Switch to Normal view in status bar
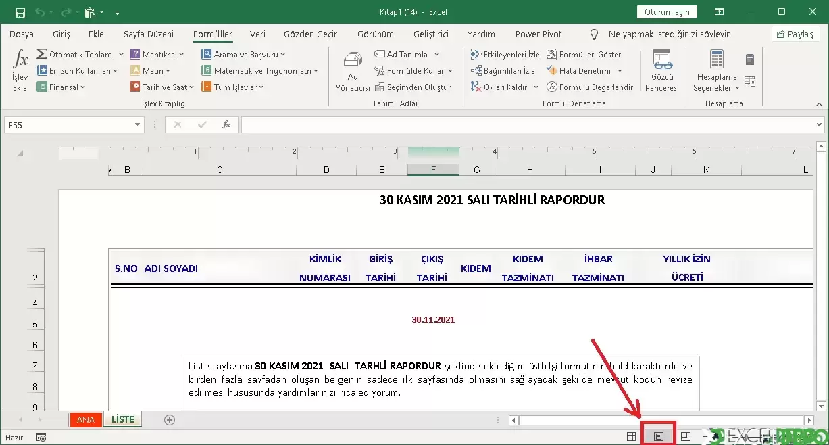Screen dimensions: 829x445 631,437
